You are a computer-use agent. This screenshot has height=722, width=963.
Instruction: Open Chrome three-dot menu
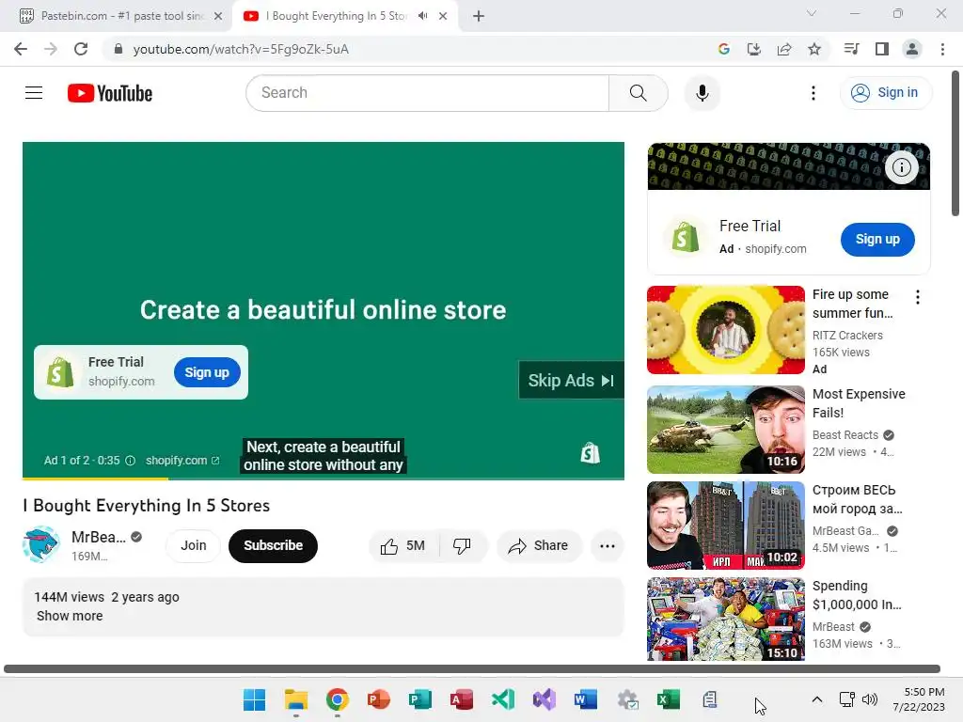click(942, 49)
